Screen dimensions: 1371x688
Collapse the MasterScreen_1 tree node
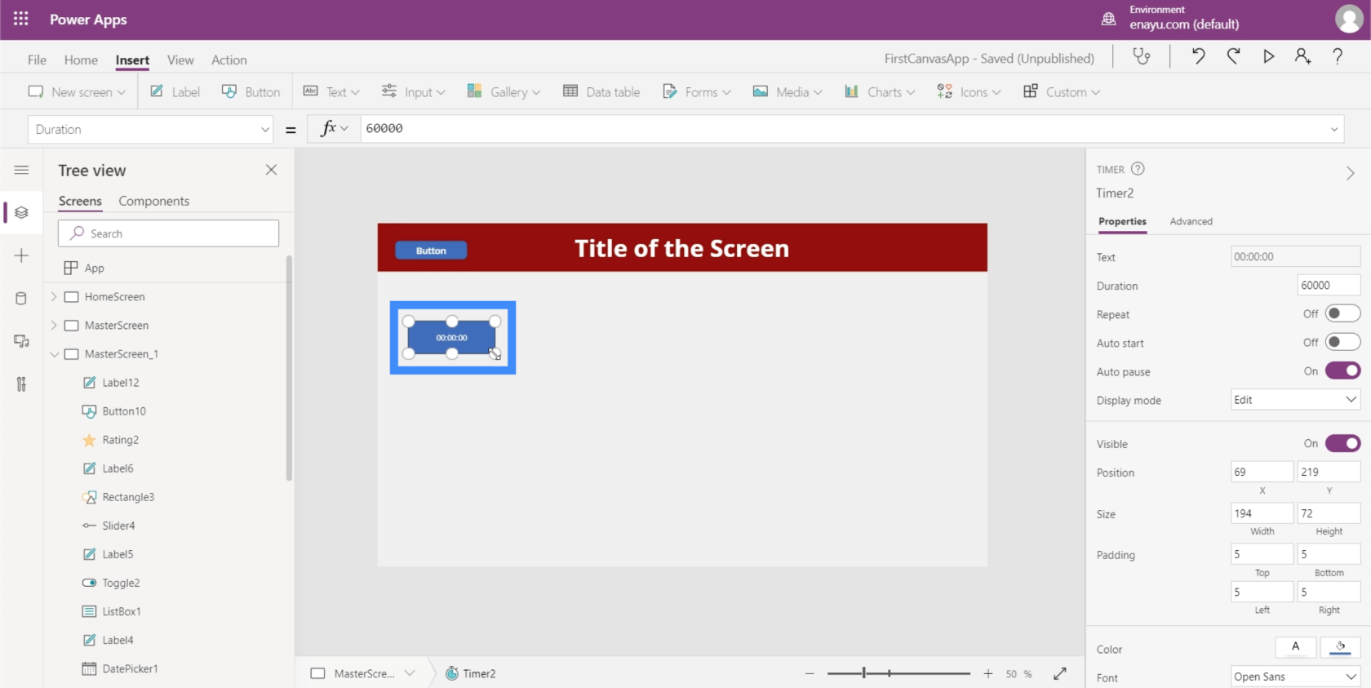pyautogui.click(x=54, y=353)
